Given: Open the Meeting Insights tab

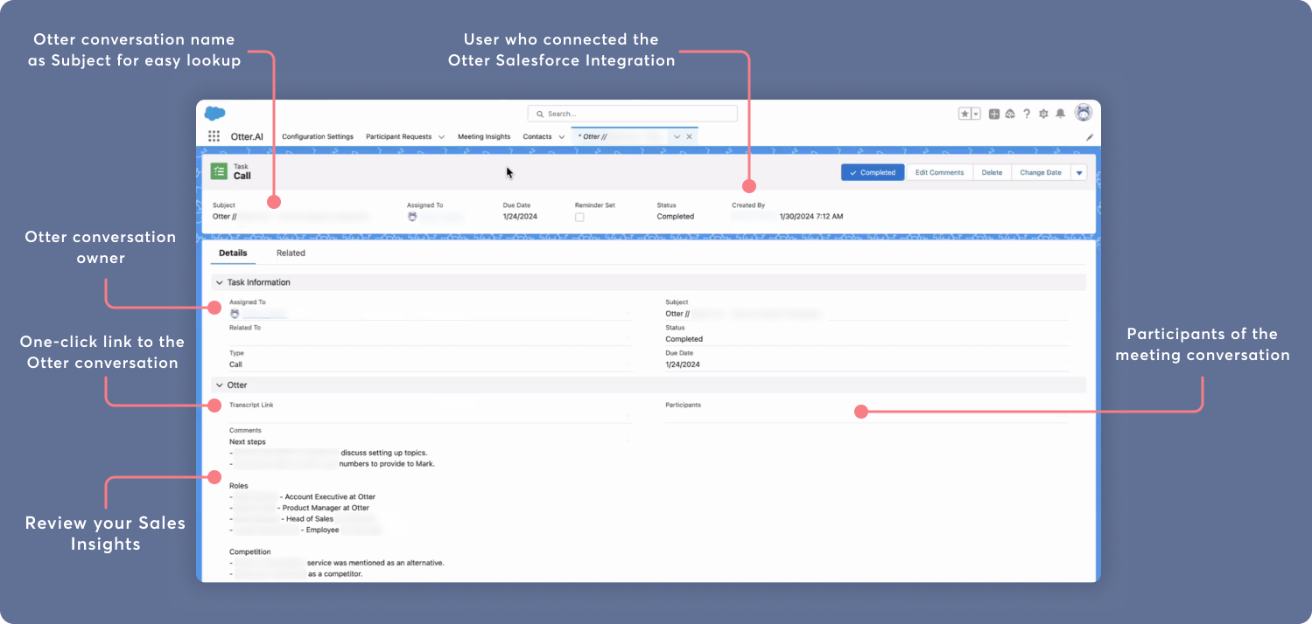Looking at the screenshot, I should [x=483, y=137].
